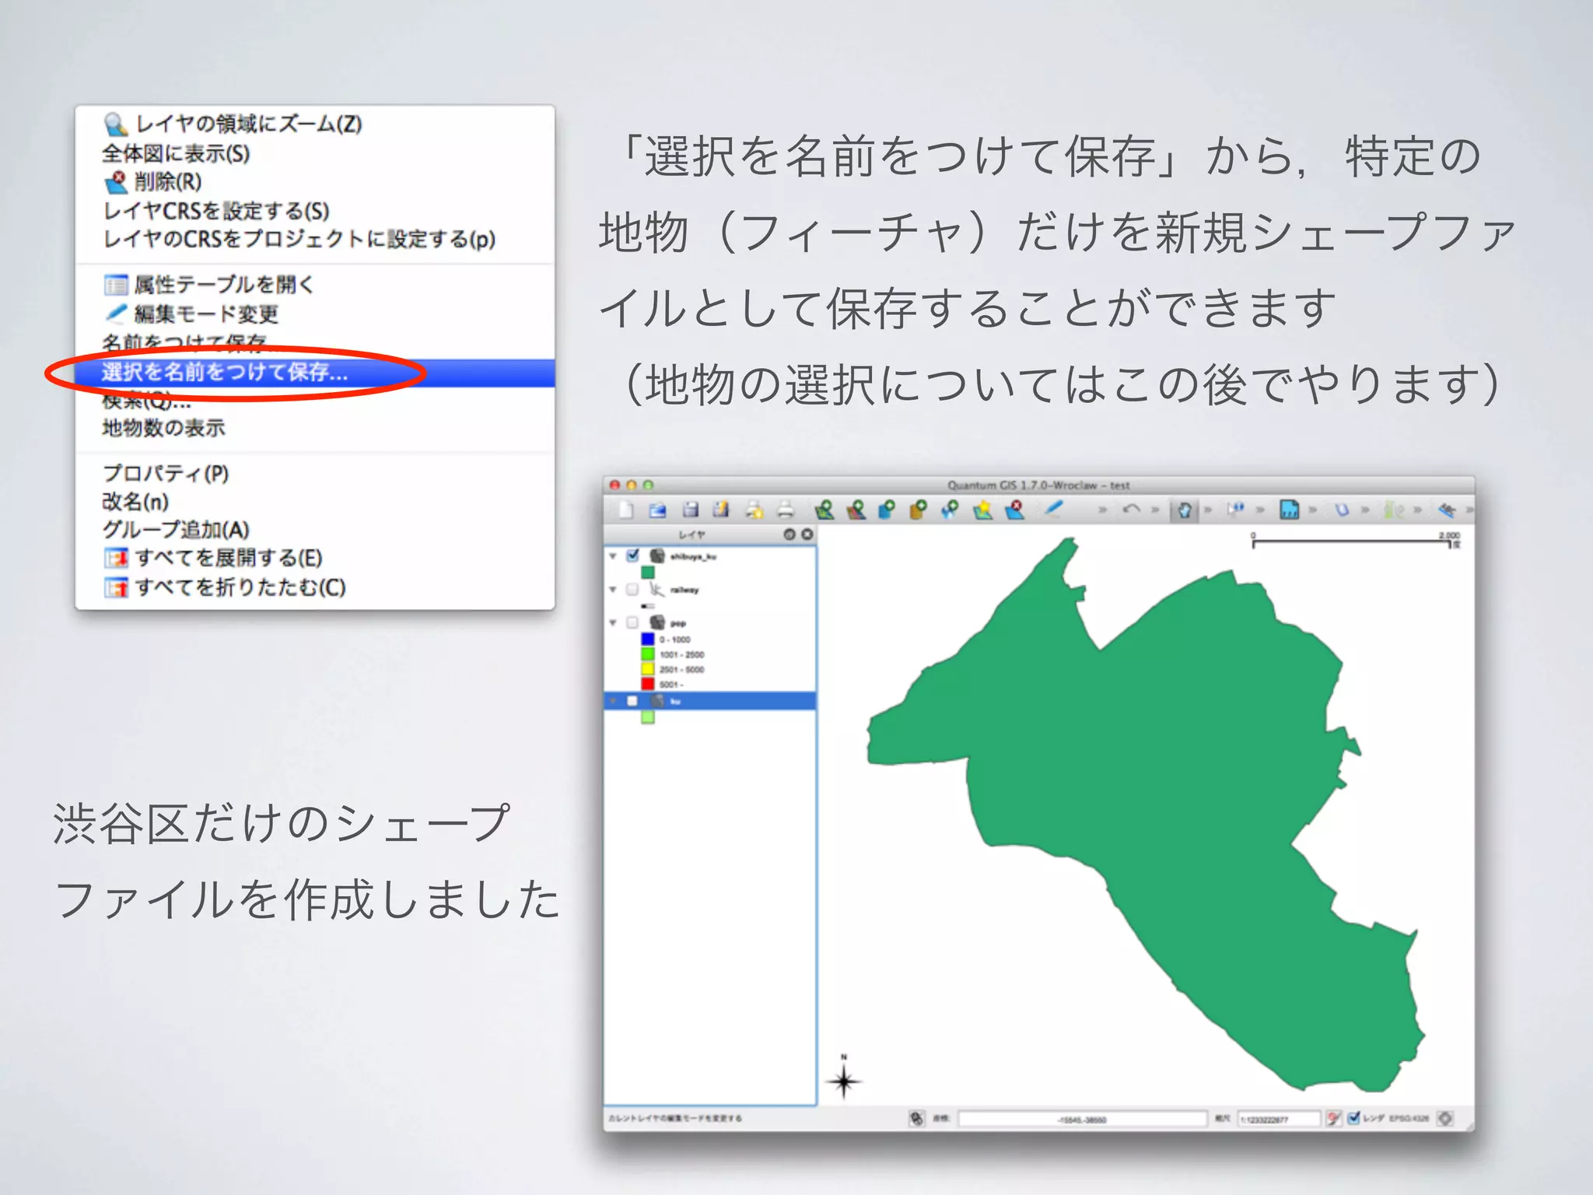Viewport: 1593px width, 1195px height.
Task: Click the Identify Features toolbar icon
Action: pos(1235,510)
